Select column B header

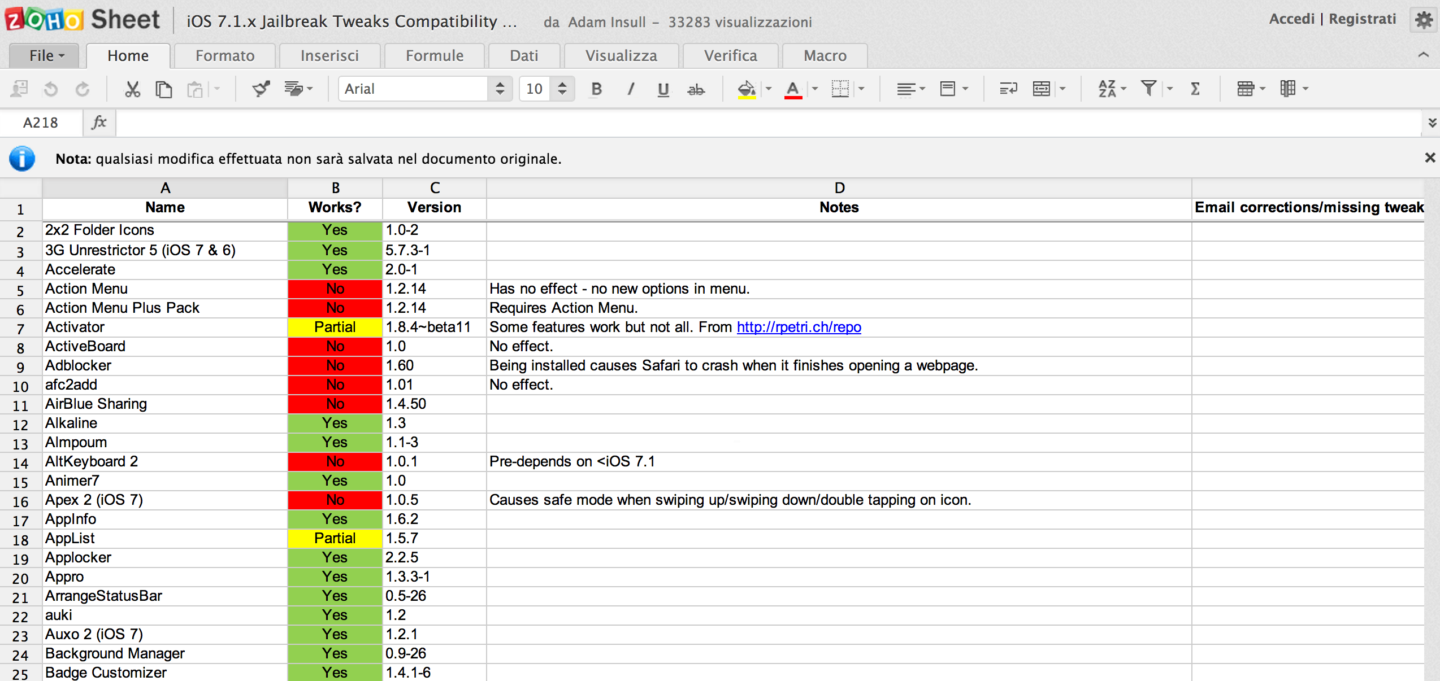pyautogui.click(x=335, y=187)
